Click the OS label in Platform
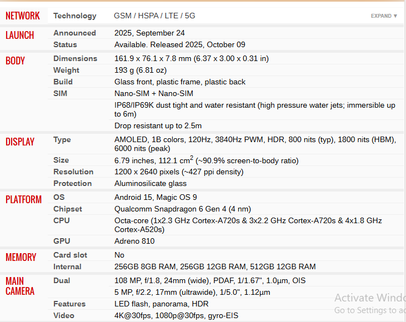406x322 pixels. pyautogui.click(x=59, y=197)
